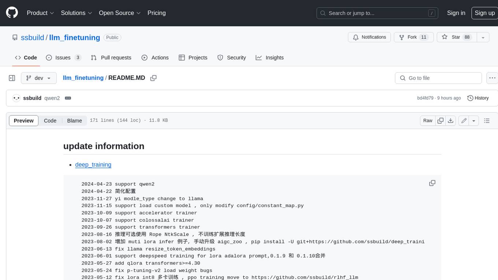Open the llm_finetuning repository title link

coord(74,37)
